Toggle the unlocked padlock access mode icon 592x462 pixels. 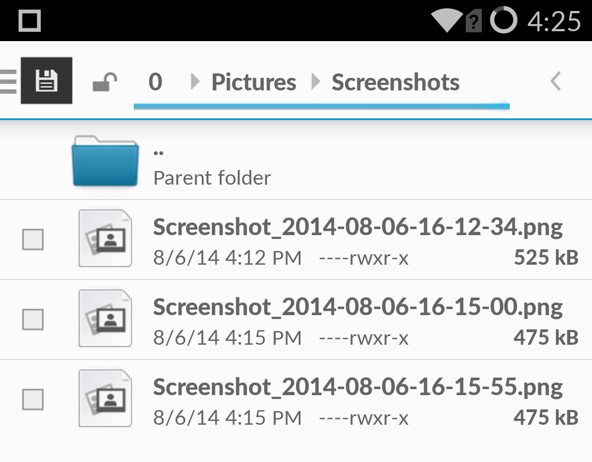105,82
